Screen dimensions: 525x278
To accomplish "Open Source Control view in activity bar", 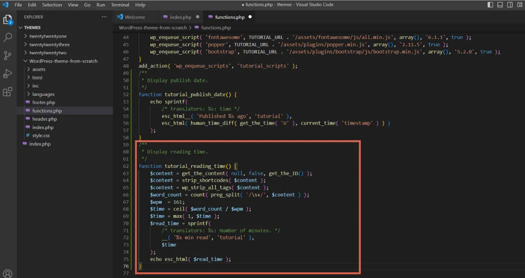I will click(8, 55).
